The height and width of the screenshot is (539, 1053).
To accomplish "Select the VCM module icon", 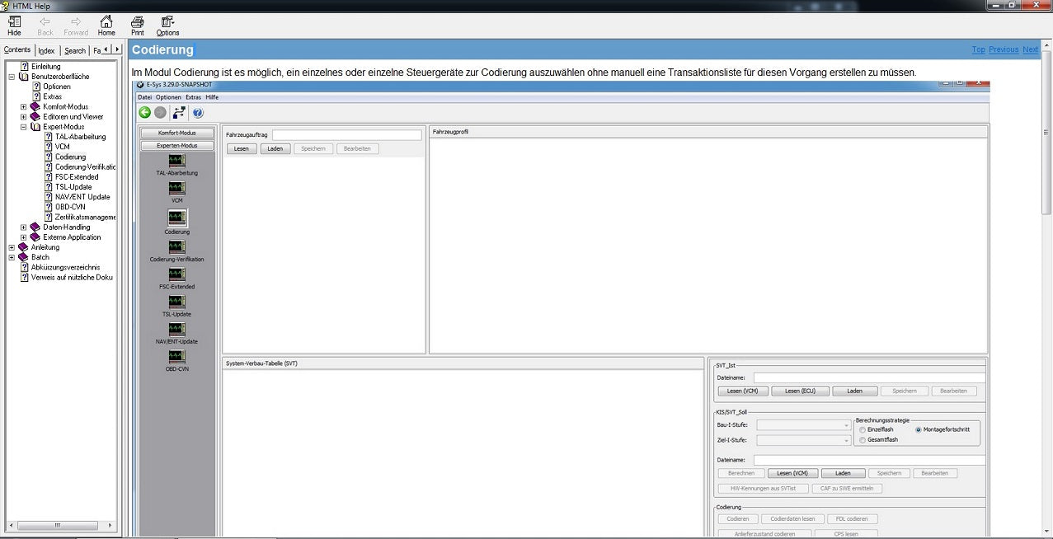I will [176, 188].
